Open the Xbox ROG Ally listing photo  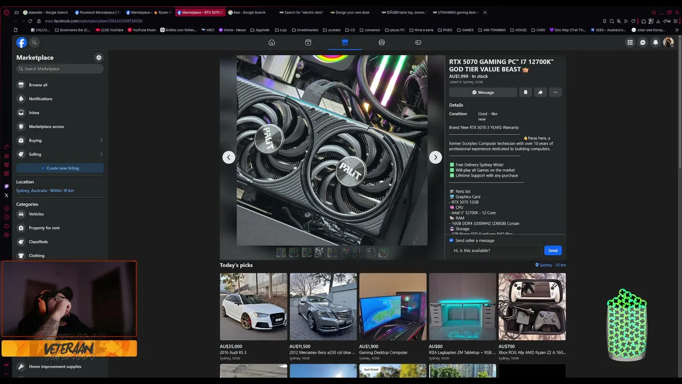point(532,307)
